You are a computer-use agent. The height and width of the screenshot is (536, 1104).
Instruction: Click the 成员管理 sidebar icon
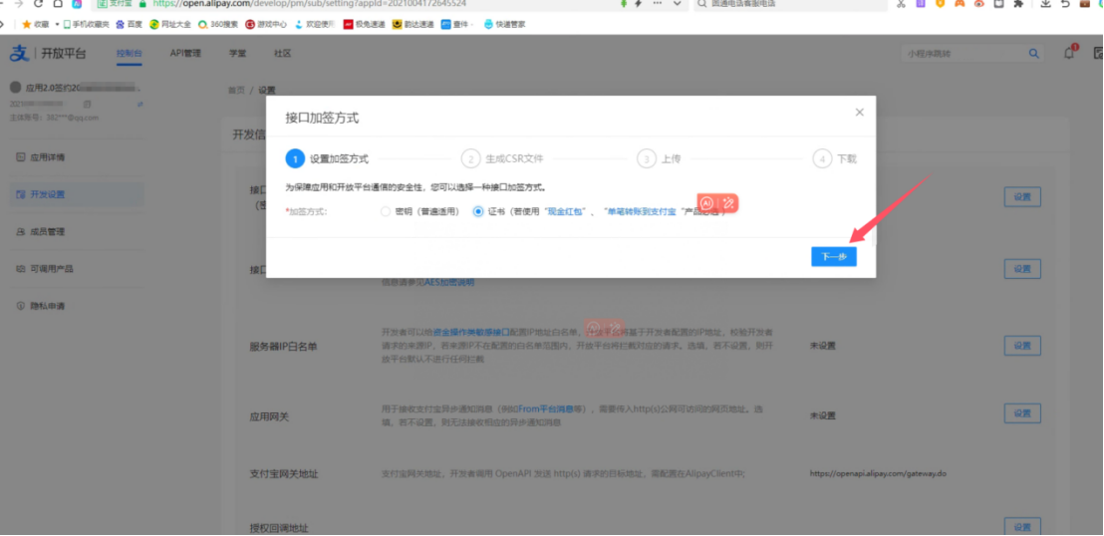20,232
